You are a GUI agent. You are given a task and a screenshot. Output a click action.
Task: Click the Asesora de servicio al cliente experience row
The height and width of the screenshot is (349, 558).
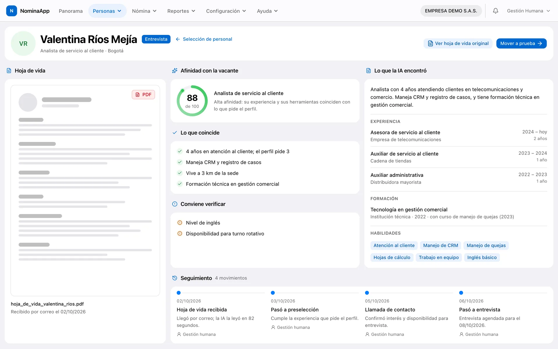[x=459, y=136]
